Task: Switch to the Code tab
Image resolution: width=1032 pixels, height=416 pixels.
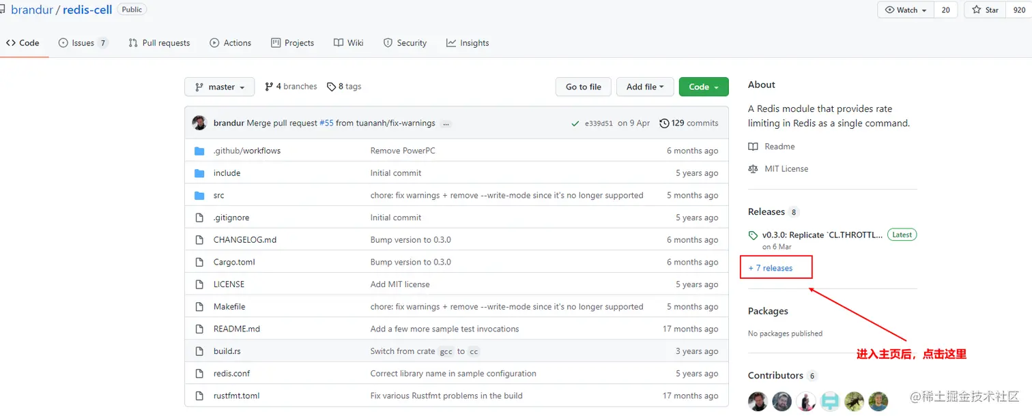Action: [x=23, y=43]
